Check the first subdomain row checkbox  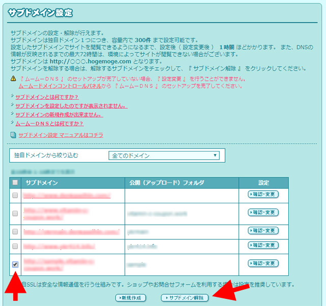pos(15,195)
